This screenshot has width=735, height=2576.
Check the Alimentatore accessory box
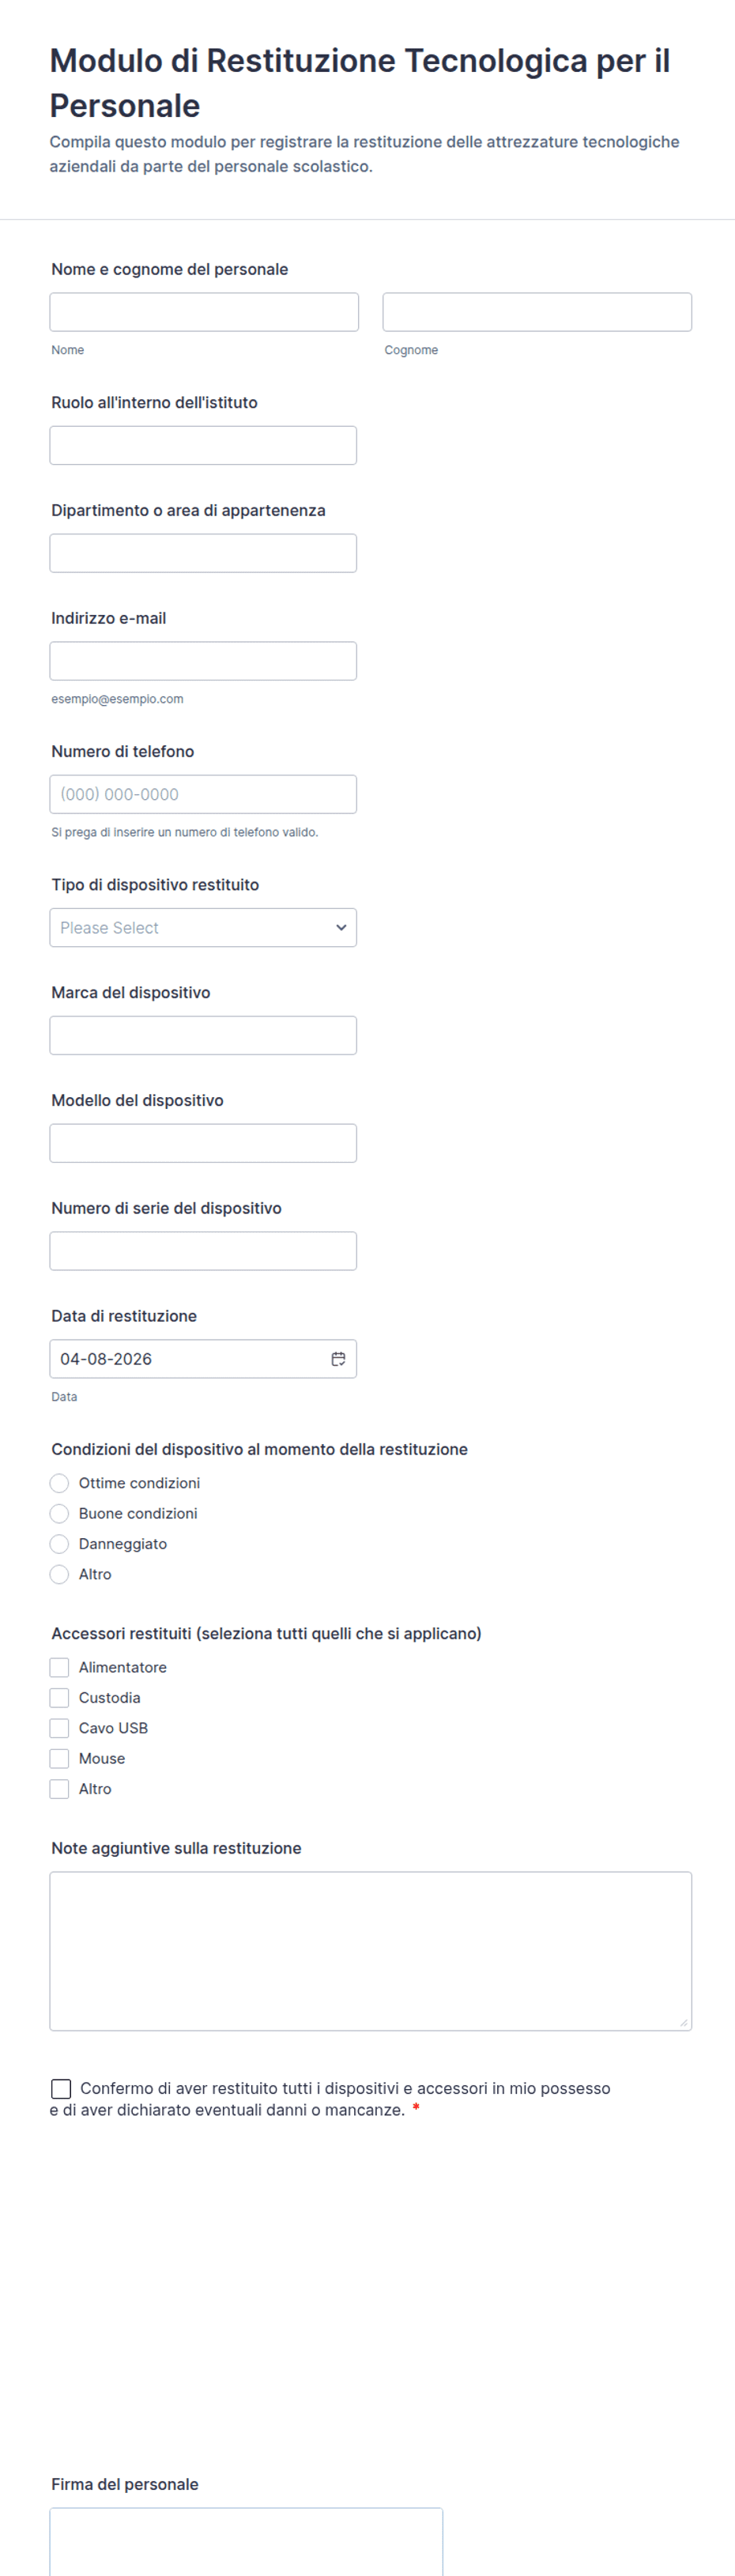[x=60, y=1668]
